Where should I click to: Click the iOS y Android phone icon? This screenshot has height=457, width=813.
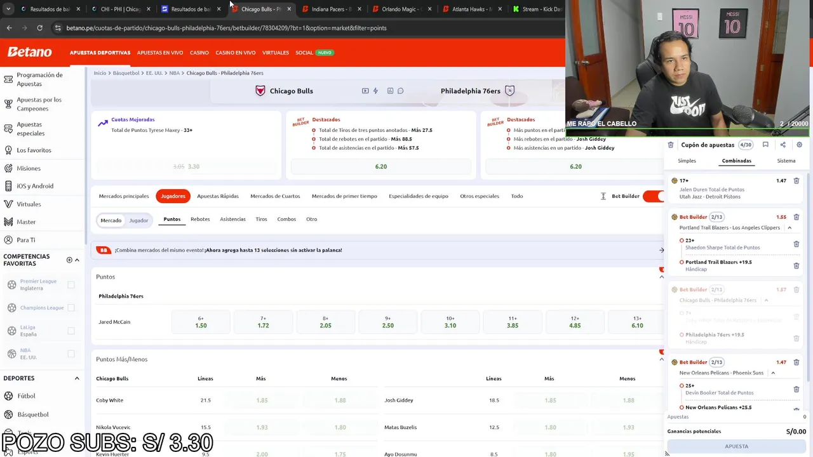click(x=8, y=186)
